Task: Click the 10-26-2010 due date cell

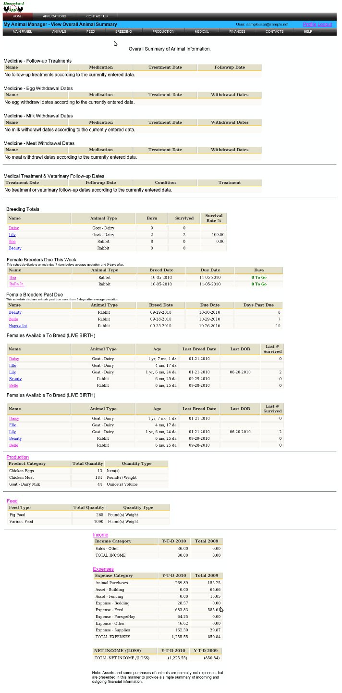Action: click(210, 326)
